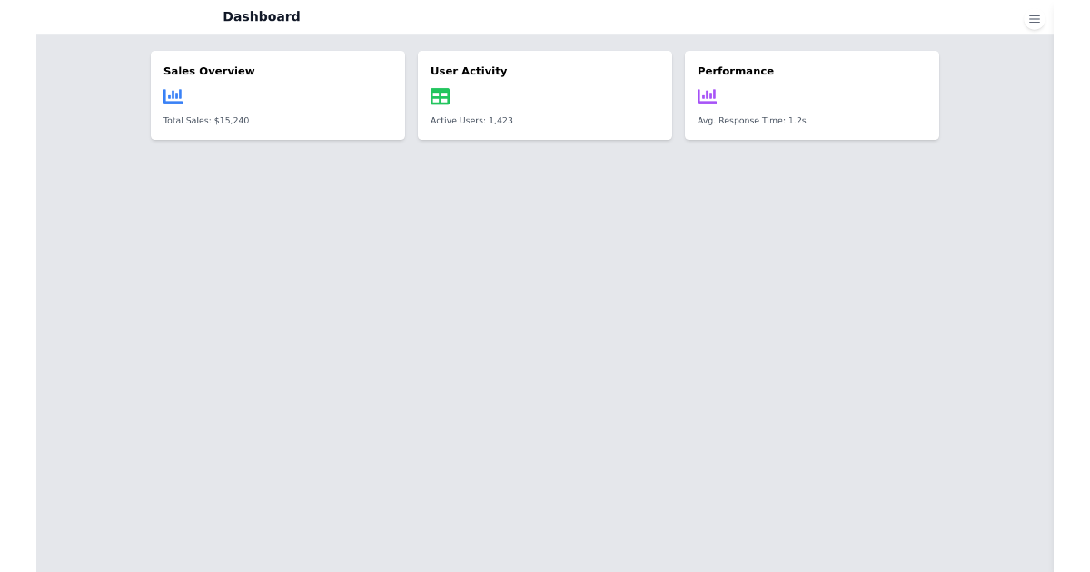Screen dimensions: 1090x572
Task: Click the Avg. Response Time: 1.2s label
Action: (751, 120)
